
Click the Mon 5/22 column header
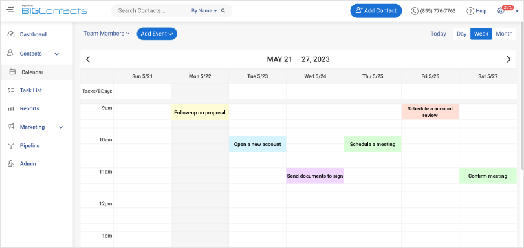pyautogui.click(x=200, y=76)
